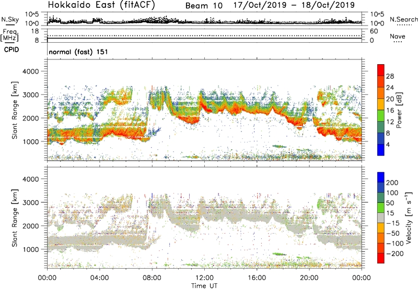Click the 1000 tick of the power panel
Screen dimensions: 418x289
pyautogui.click(x=30, y=141)
